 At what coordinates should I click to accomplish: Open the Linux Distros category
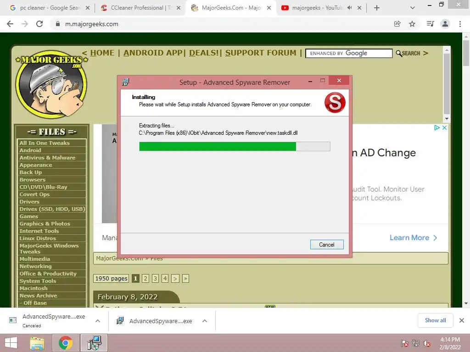(x=38, y=238)
